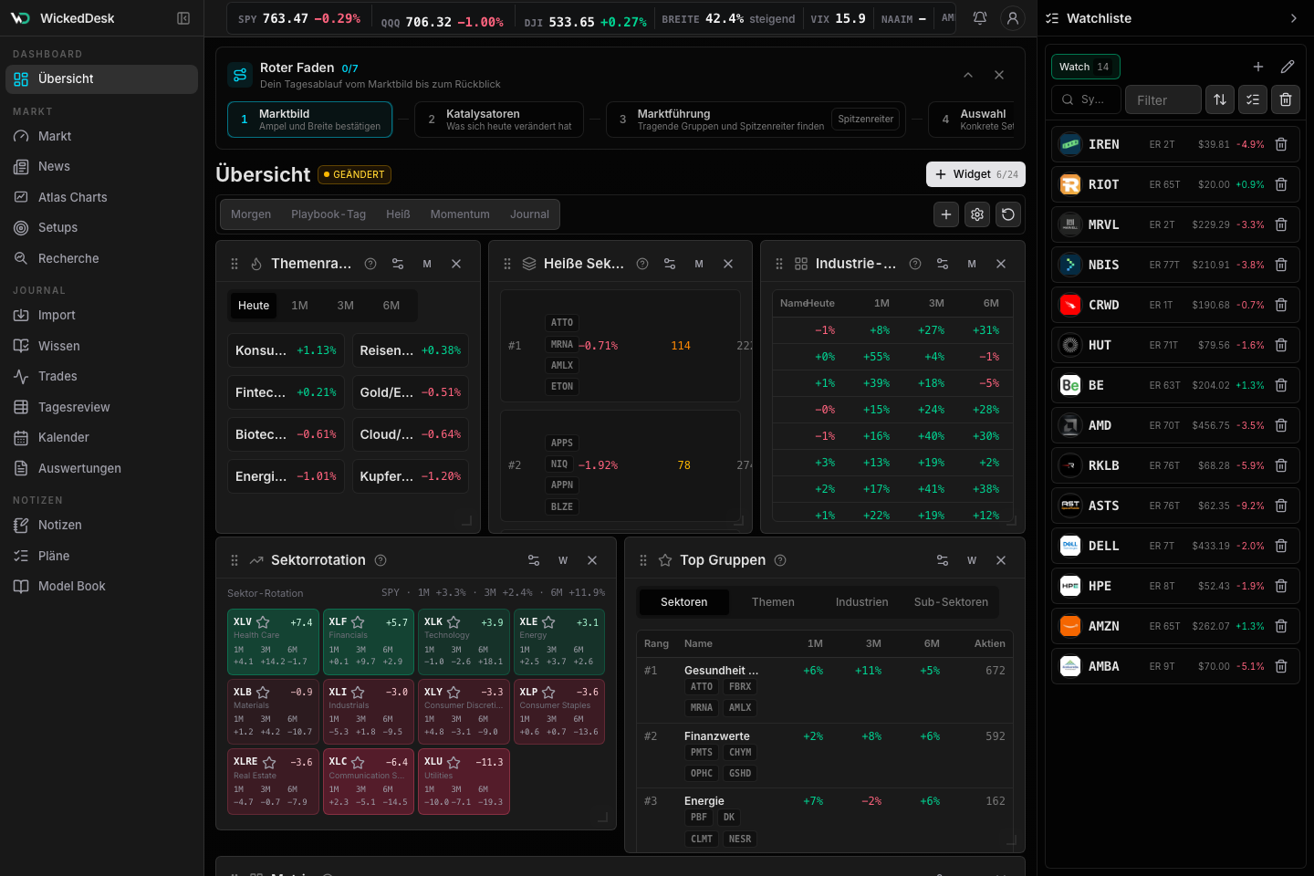Select 6M timeframe in Themenradar
This screenshot has height=876, width=1314.
[391, 306]
